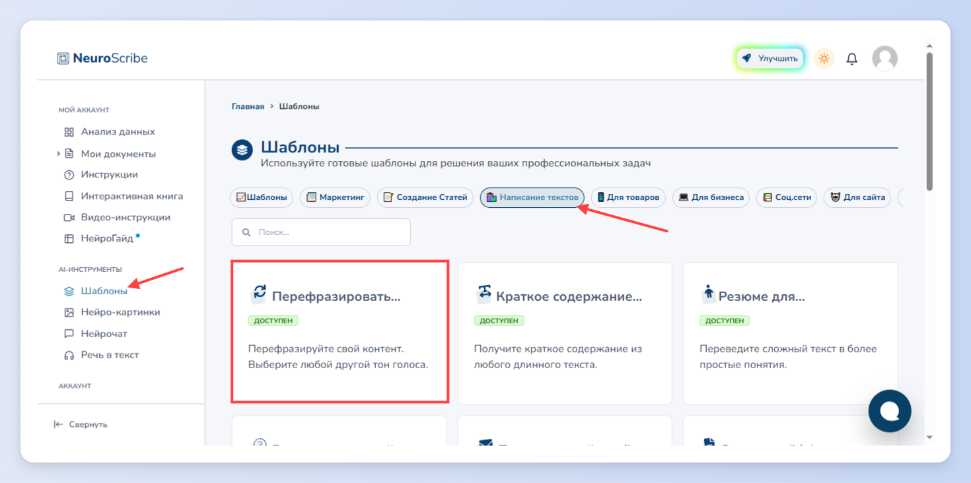This screenshot has height=483, width=971.
Task: Expand the Мои документы tree arrow
Action: pyautogui.click(x=59, y=154)
